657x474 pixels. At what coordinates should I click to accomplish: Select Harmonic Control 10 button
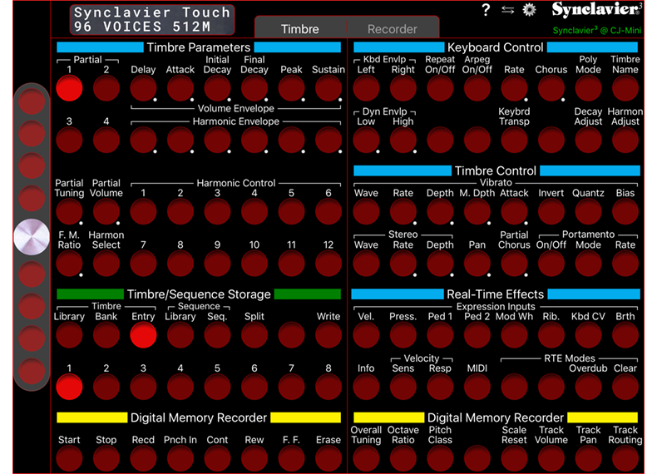(x=254, y=264)
